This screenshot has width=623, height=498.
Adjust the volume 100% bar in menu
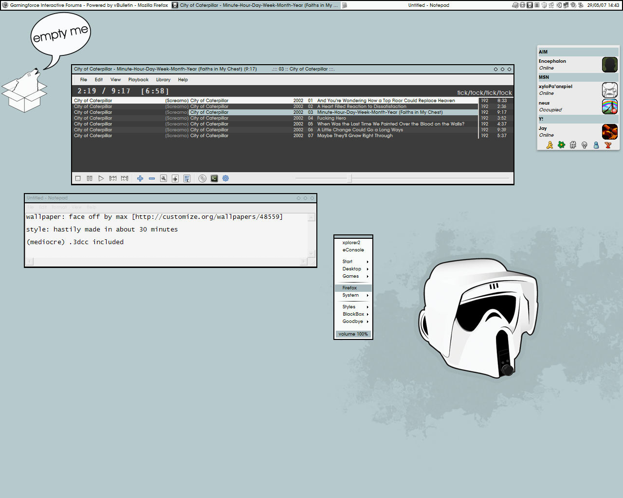(353, 334)
